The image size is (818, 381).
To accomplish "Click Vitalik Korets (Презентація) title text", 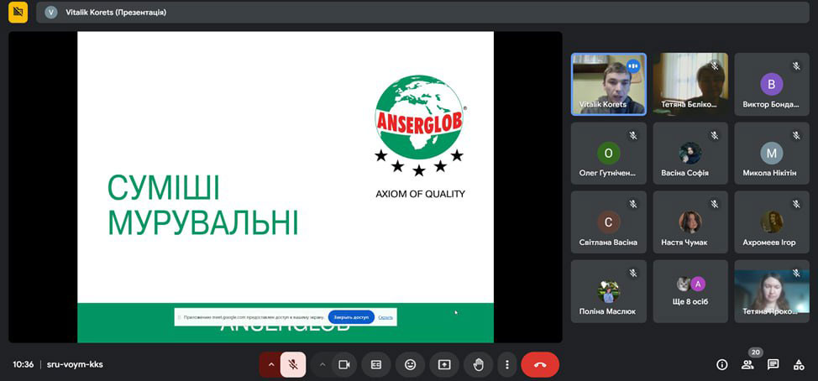I will click(116, 12).
